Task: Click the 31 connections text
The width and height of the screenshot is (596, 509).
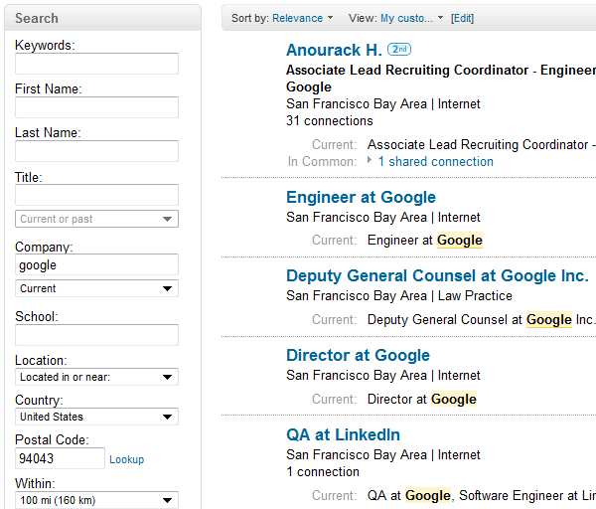Action: coord(330,121)
